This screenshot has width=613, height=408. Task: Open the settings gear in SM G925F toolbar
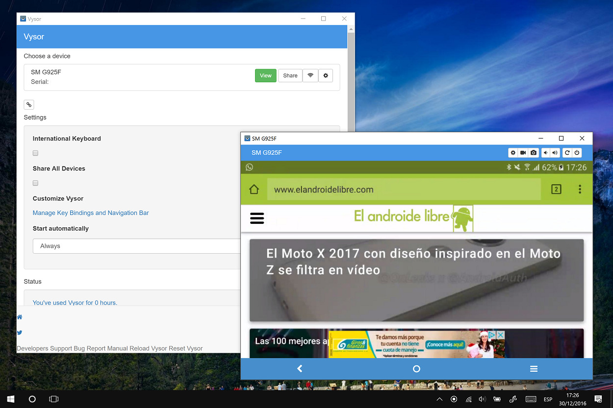coord(513,153)
